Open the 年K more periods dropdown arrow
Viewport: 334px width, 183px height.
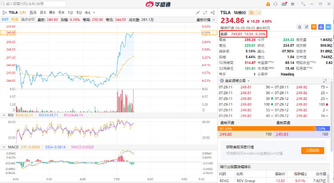click(94, 13)
